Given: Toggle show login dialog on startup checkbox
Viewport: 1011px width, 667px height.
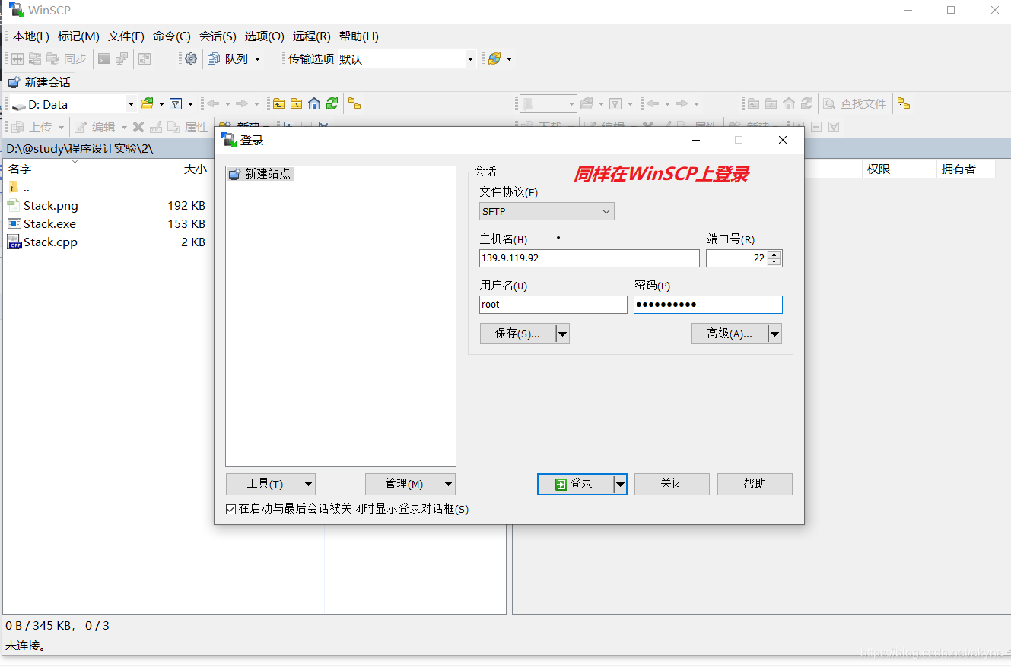Looking at the screenshot, I should click(231, 509).
